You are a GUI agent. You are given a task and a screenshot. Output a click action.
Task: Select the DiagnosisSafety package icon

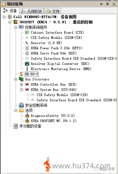click(x=27, y=116)
